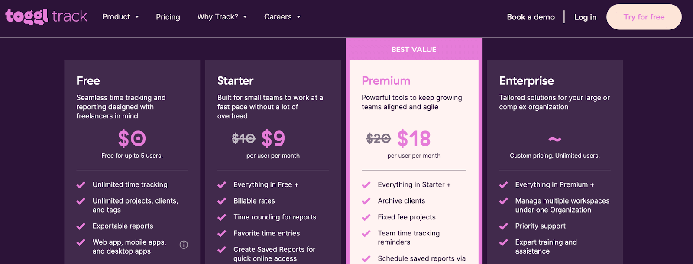
Task: Click checkmark next to Expert training and assistance
Action: point(503,242)
